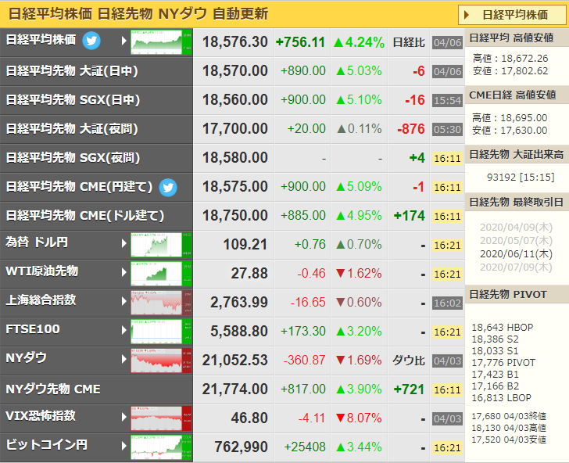The image size is (569, 463).
Task: Select the 日経平均株価 row label
Action: (x=41, y=40)
